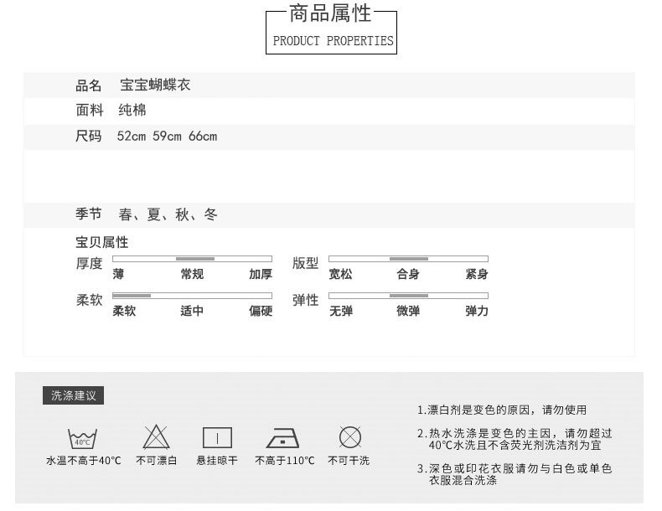The height and width of the screenshot is (511, 662).
Task: Click washing tip 2 about hot water
Action: click(x=515, y=439)
